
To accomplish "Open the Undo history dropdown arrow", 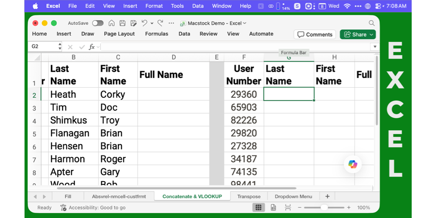I will click(152, 23).
